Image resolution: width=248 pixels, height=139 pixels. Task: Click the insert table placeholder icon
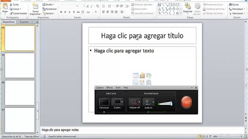point(136,76)
